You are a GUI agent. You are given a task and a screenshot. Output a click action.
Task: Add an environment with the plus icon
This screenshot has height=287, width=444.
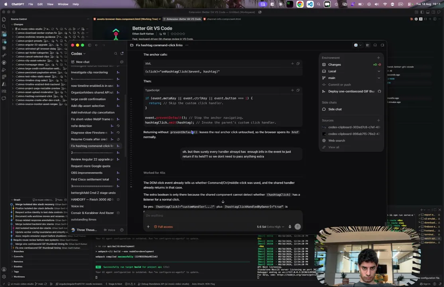tap(378, 58)
